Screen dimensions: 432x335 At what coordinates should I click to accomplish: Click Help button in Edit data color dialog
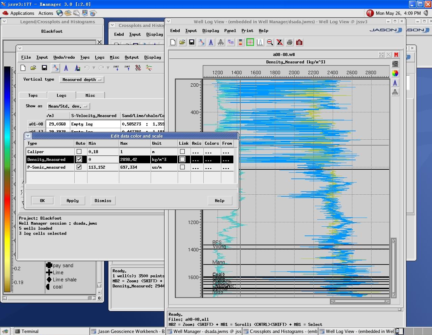[220, 201]
